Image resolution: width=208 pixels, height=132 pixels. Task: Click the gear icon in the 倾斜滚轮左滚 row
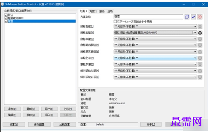coord(200,71)
